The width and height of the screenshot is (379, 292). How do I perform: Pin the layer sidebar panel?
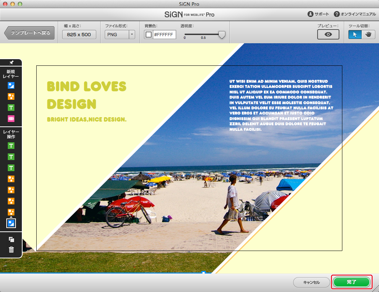pos(11,62)
